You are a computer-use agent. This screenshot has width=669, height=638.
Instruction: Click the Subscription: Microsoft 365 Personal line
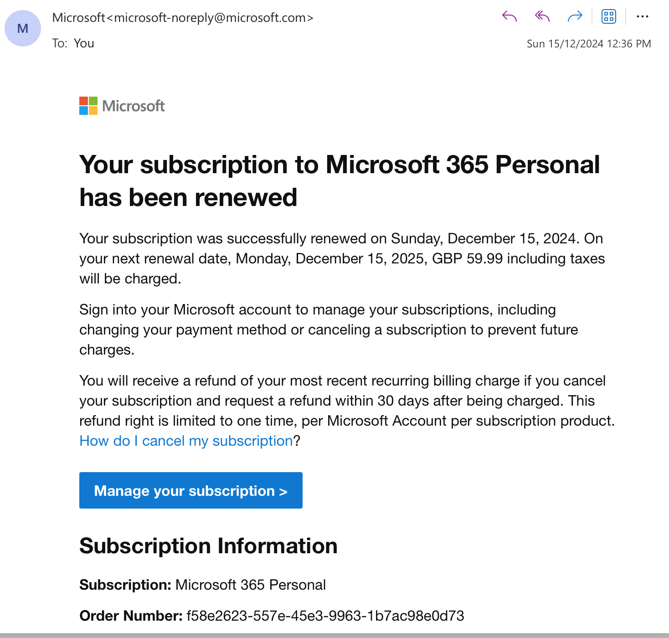(203, 585)
